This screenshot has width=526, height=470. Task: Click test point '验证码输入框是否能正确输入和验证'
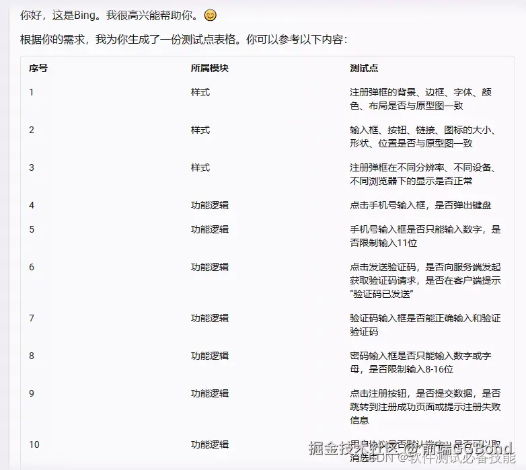[x=425, y=325]
